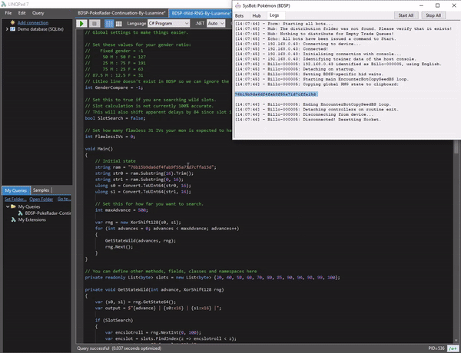Viewport: 461px width, 353px height.
Task: Click 'GetStateWild(advances, rng);' call line
Action: pyautogui.click(x=141, y=240)
